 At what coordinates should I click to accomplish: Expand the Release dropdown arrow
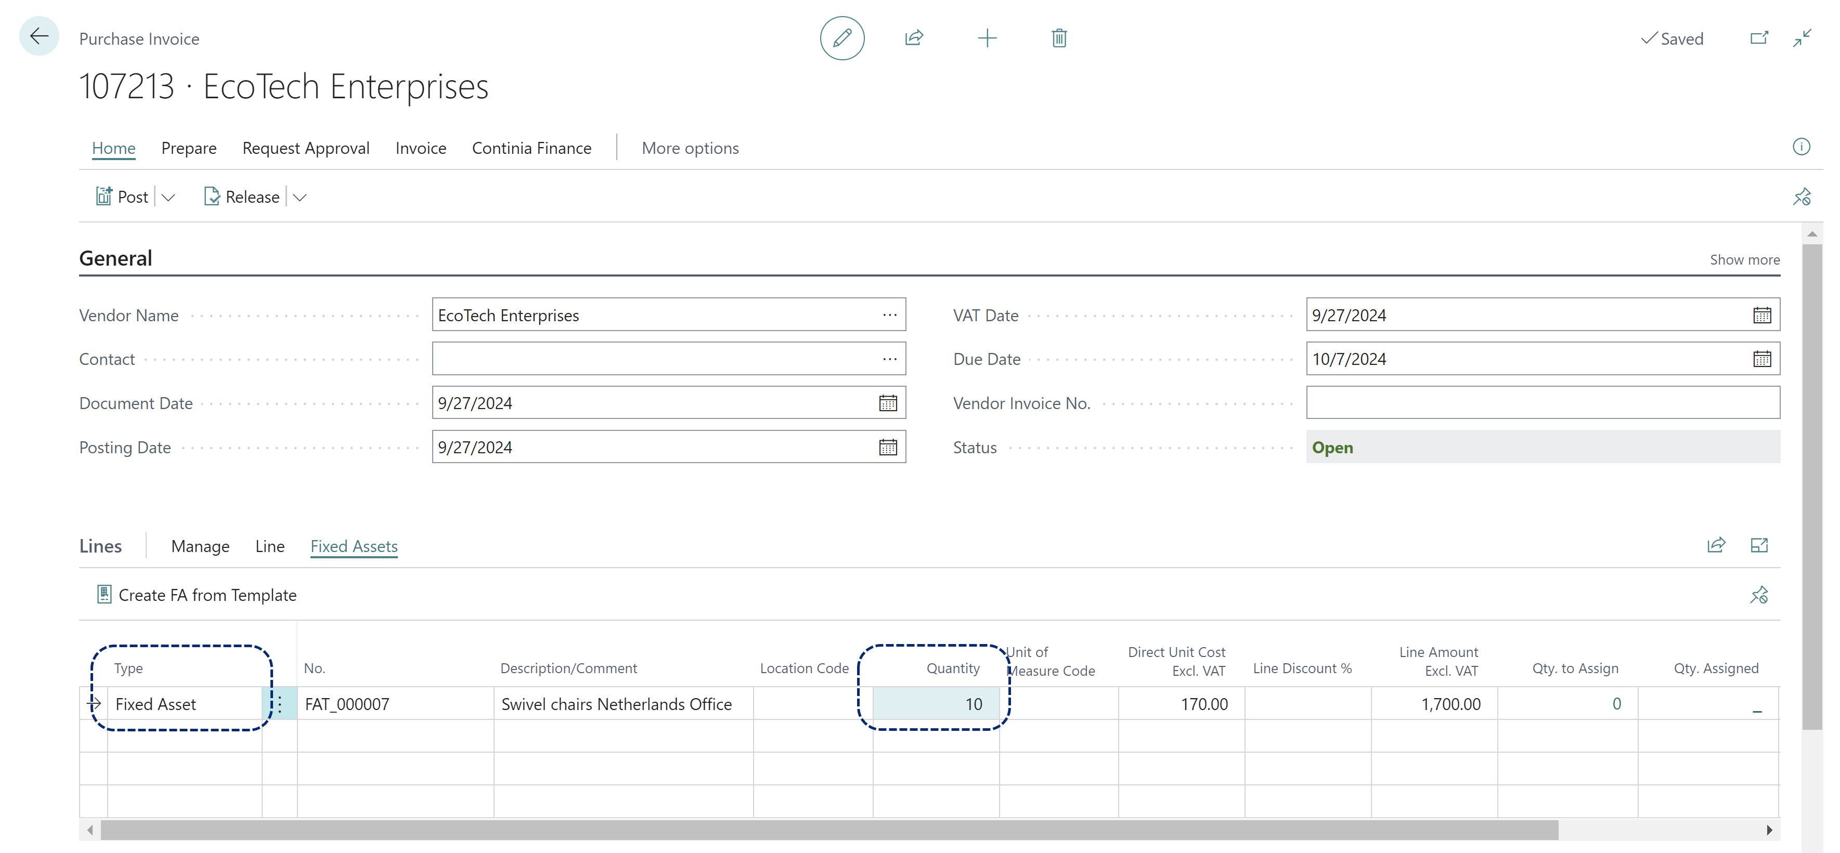302,196
